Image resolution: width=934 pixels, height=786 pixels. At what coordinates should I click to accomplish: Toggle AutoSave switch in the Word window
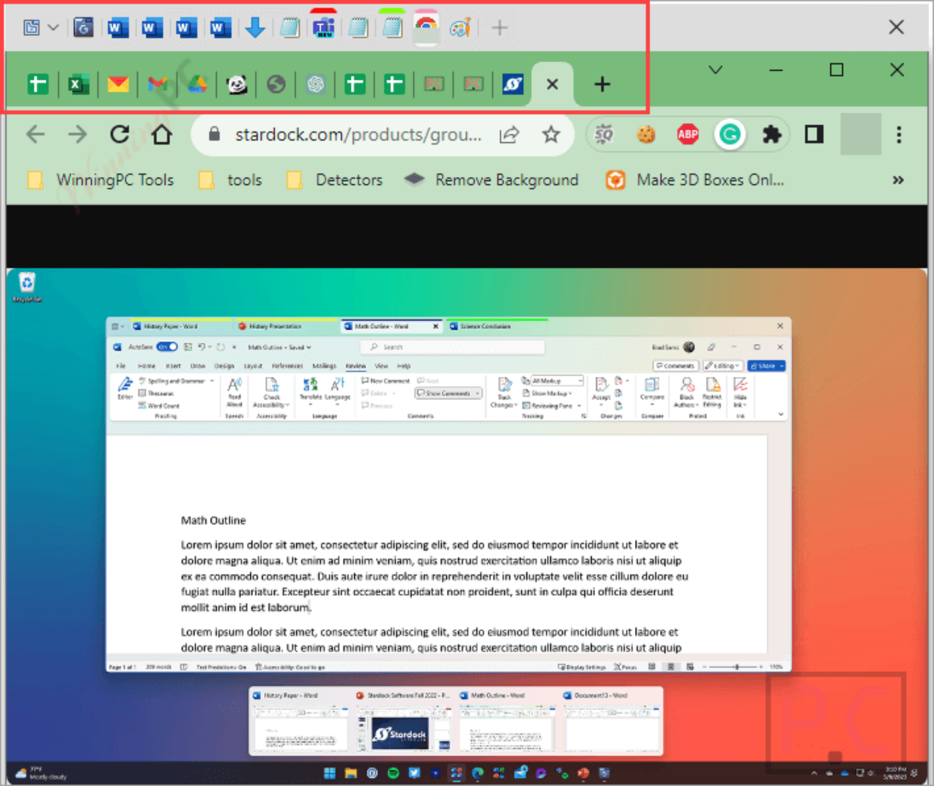tap(167, 347)
